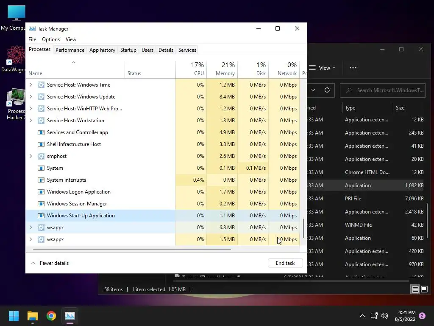
Task: Sort processes by the Disk column
Action: click(253, 69)
